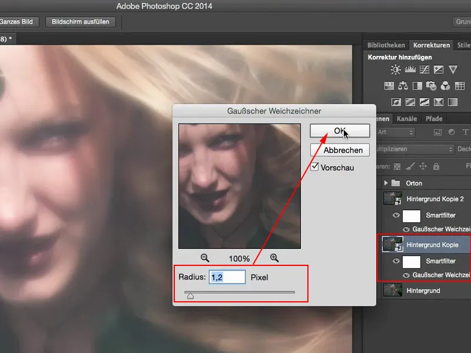Select Hintergrund Kopie layer thumbnail

(393, 244)
